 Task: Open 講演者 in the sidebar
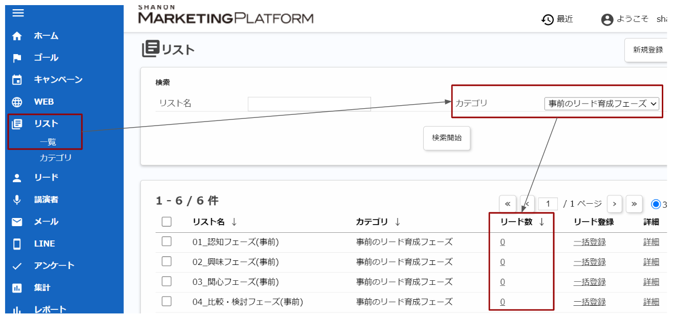pyautogui.click(x=46, y=200)
